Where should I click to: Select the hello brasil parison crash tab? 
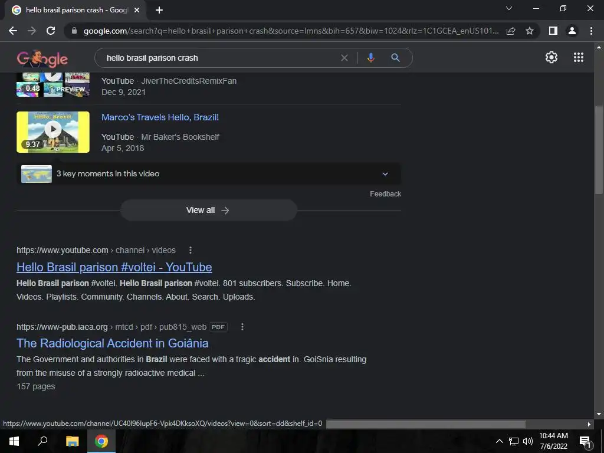coord(76,11)
